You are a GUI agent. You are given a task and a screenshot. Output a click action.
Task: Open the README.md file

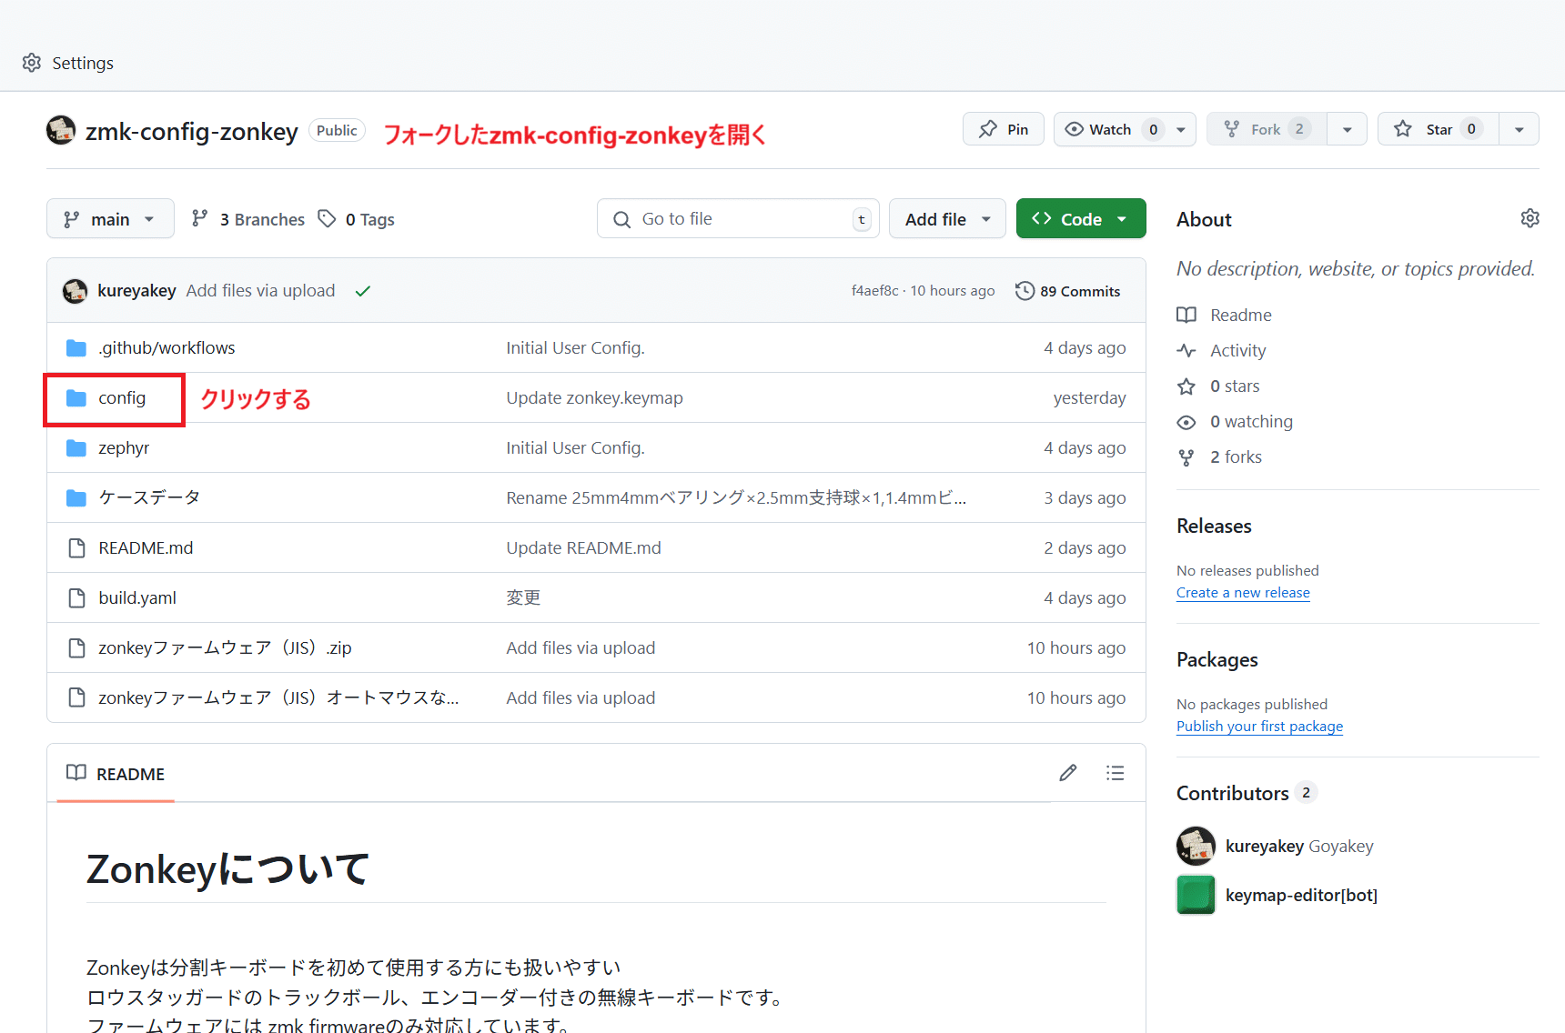coord(146,548)
